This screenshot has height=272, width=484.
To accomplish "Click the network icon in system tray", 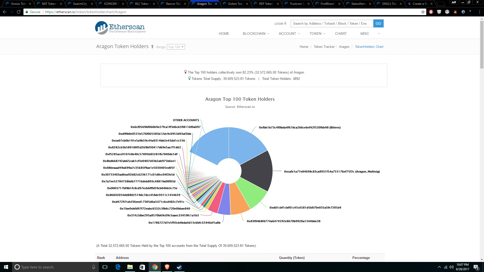I will (x=445, y=267).
